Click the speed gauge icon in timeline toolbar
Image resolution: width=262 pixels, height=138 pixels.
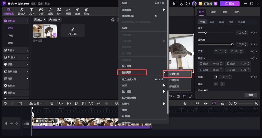click(69, 103)
